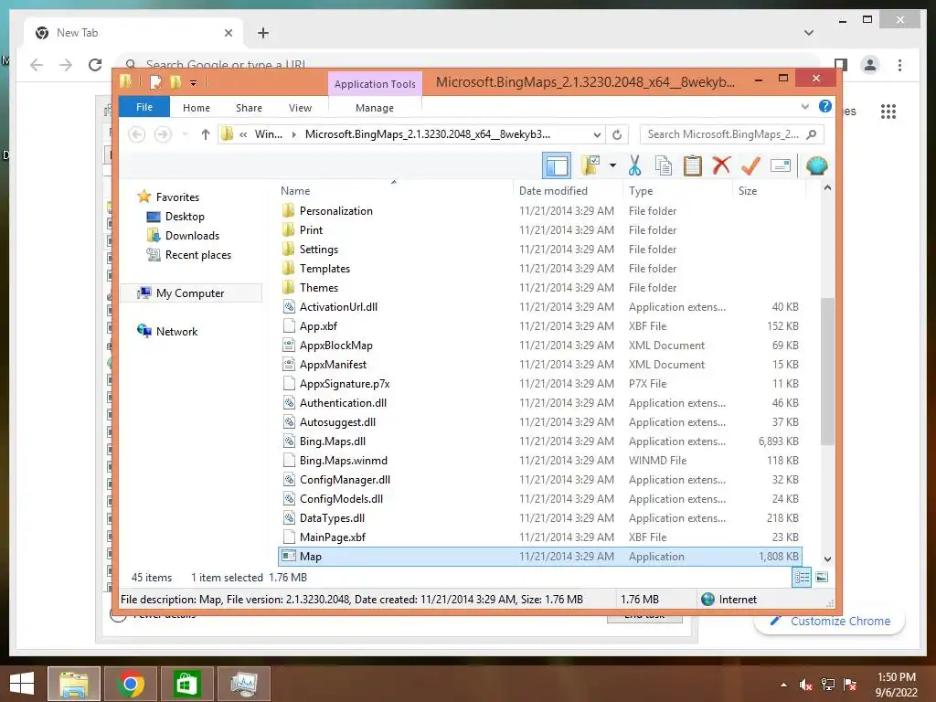Click the blue shell icon in toolbar
This screenshot has height=702, width=936.
pyautogui.click(x=816, y=165)
